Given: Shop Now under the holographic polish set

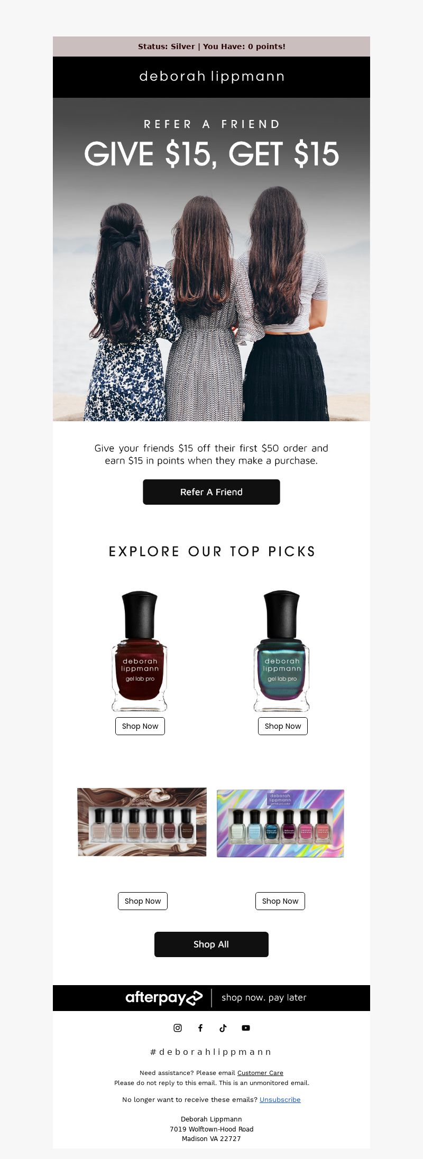Looking at the screenshot, I should click(280, 901).
